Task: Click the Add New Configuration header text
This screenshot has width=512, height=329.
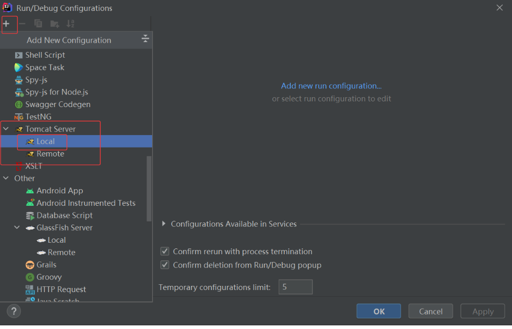Action: point(69,41)
